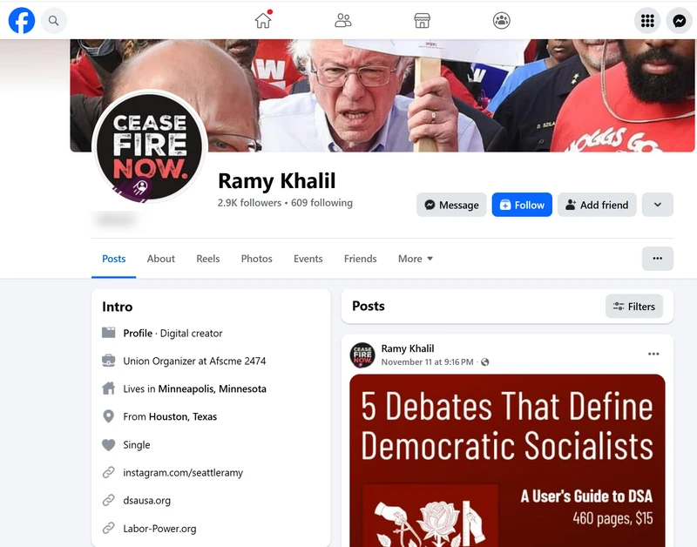Go to Home feed icon
The height and width of the screenshot is (547, 697).
pyautogui.click(x=263, y=20)
